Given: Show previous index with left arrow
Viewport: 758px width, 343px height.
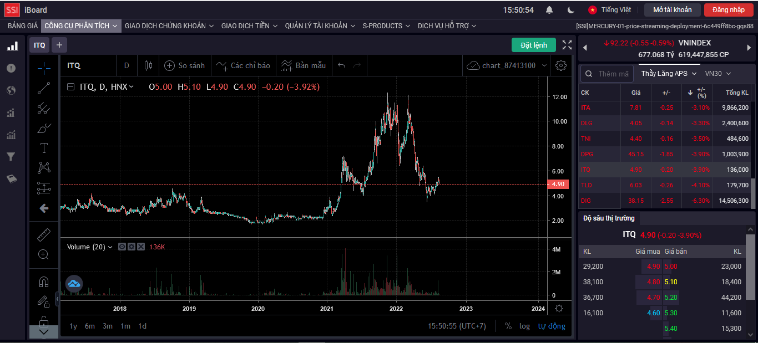Looking at the screenshot, I should pos(584,49).
